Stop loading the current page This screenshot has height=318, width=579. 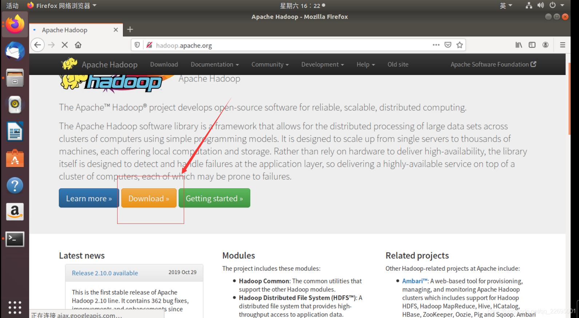pos(65,45)
